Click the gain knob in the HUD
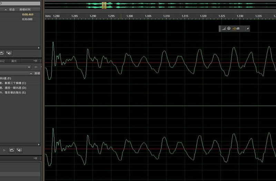The width and height of the screenshot is (276, 181). click(228, 28)
